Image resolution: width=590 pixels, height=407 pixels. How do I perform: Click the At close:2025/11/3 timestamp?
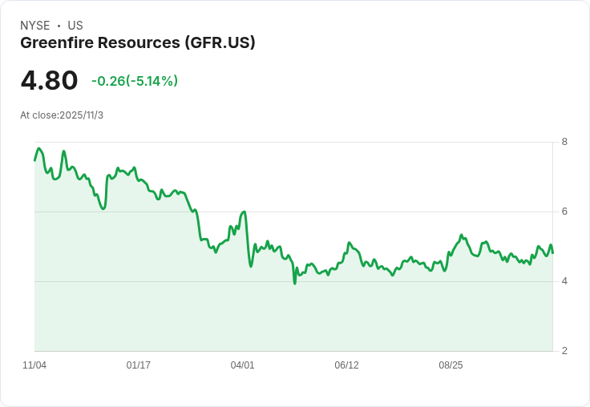point(62,115)
